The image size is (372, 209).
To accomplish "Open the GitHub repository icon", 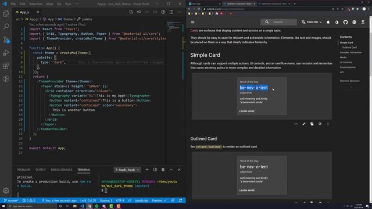I will (x=345, y=22).
